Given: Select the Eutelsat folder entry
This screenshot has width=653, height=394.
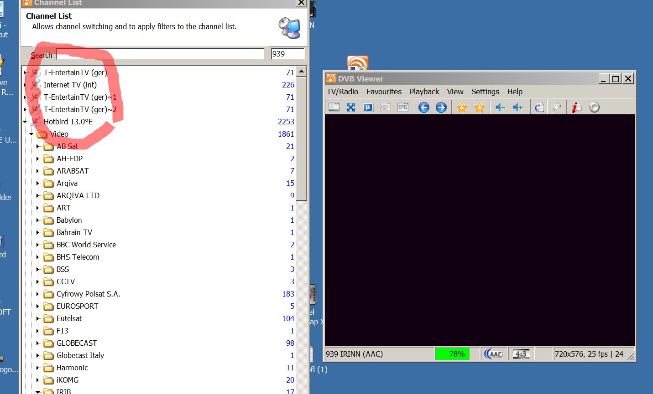Looking at the screenshot, I should click(x=69, y=318).
